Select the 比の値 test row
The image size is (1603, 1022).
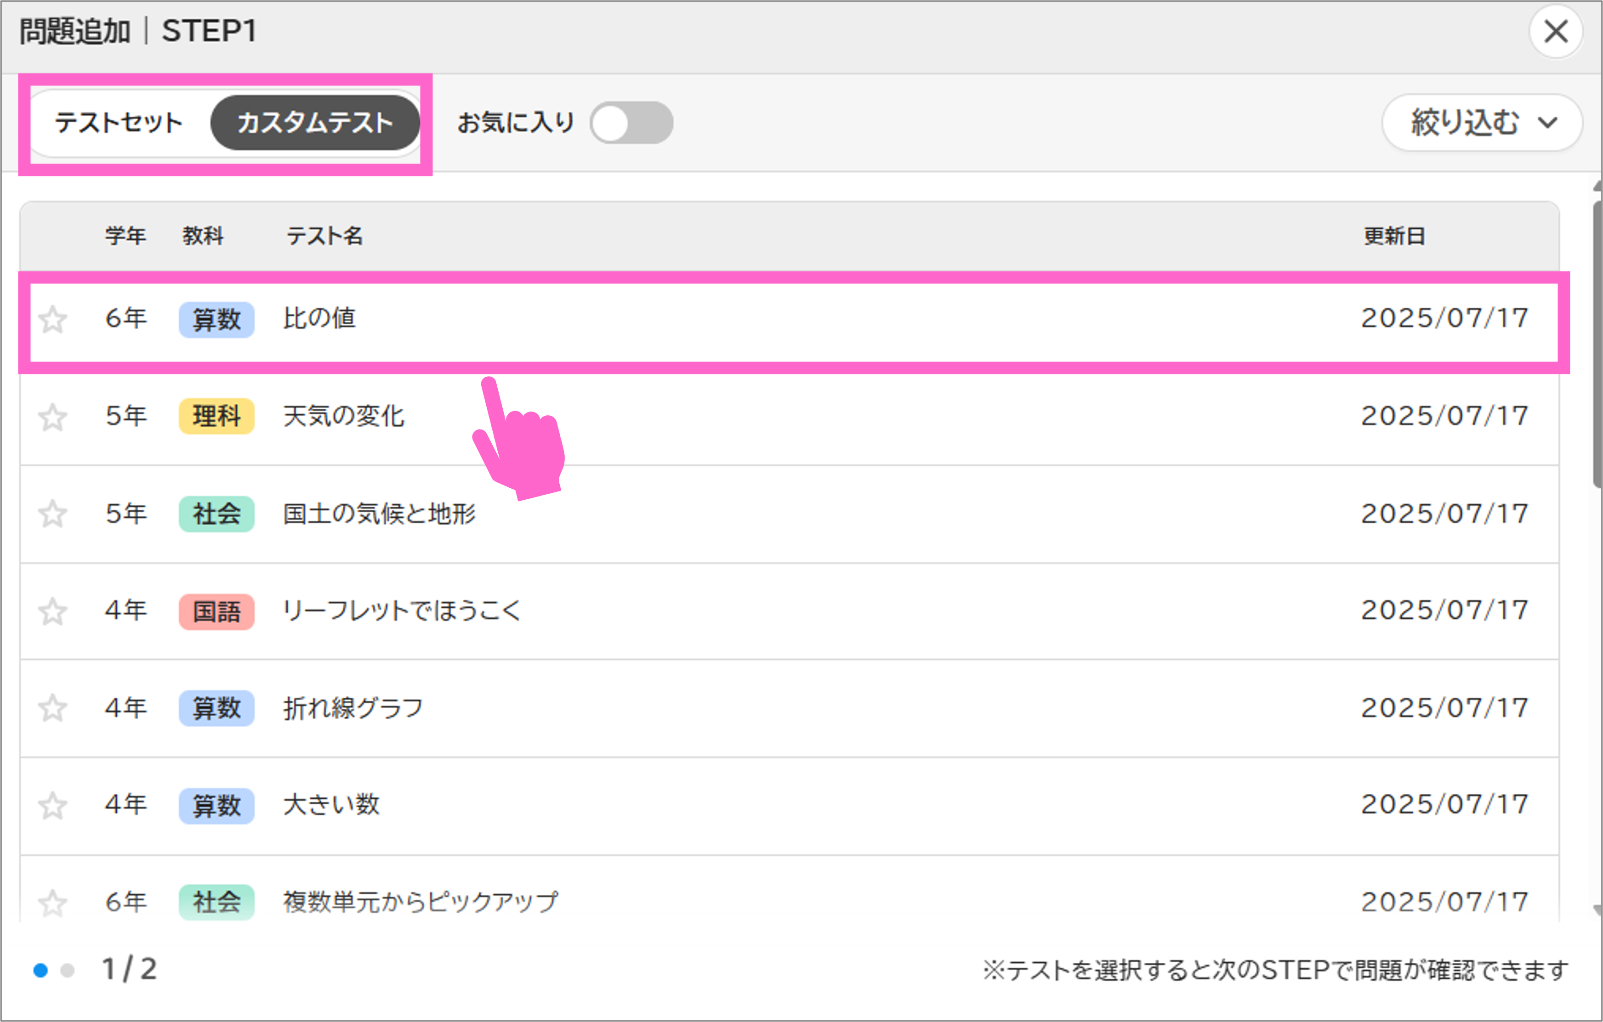(319, 319)
